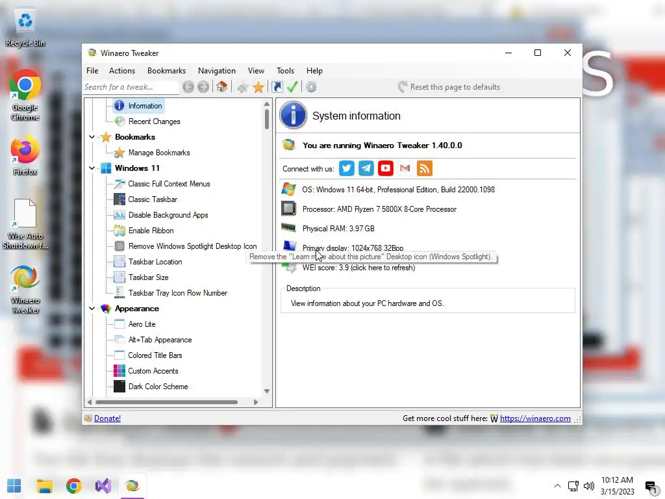The width and height of the screenshot is (665, 499).
Task: Open the Navigation menu
Action: click(217, 71)
